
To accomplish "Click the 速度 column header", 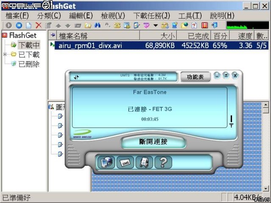I will click(242, 36).
